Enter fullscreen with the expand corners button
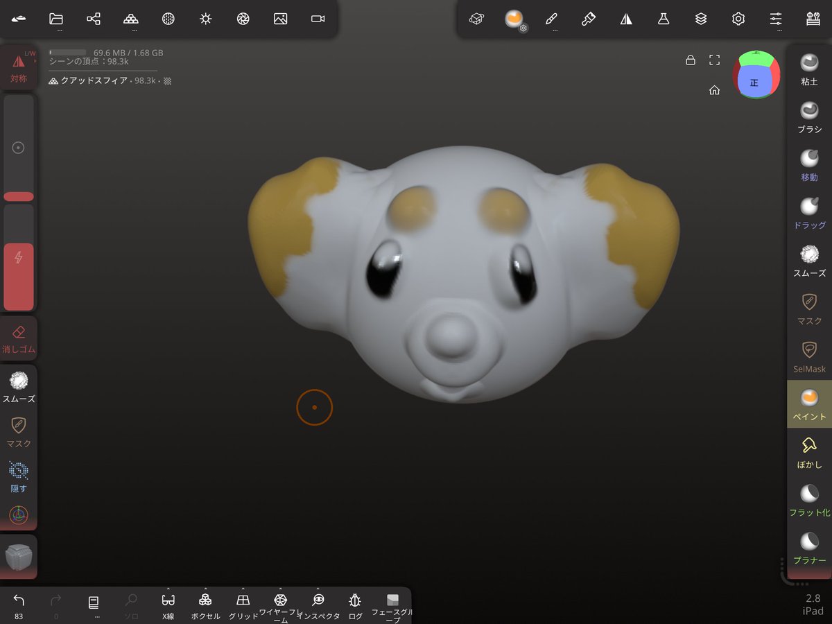832x624 pixels. click(715, 60)
